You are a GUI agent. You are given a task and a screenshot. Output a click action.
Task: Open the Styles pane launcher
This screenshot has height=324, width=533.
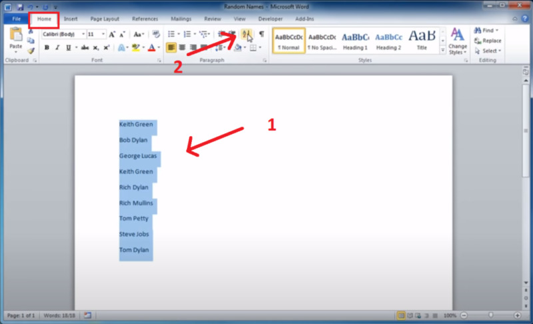pyautogui.click(x=466, y=61)
